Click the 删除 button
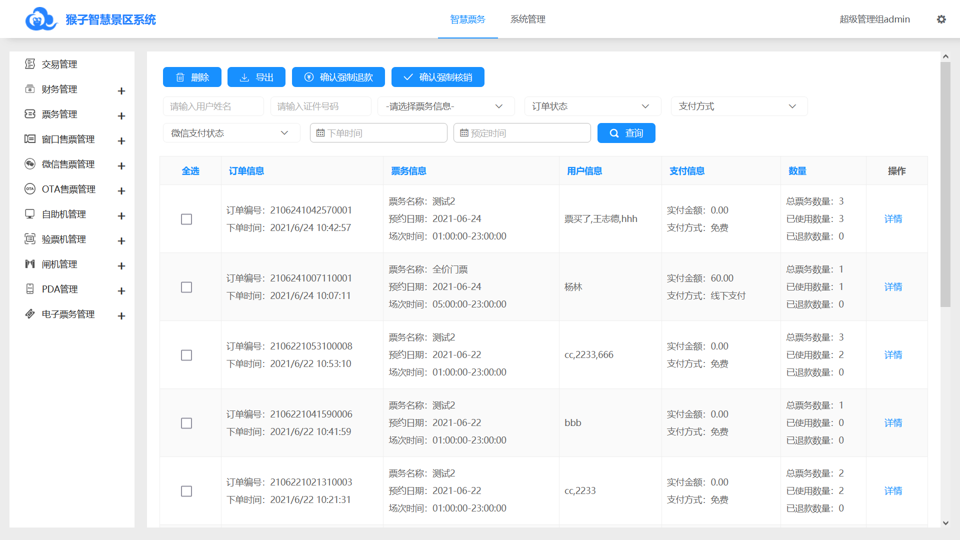 coord(192,77)
